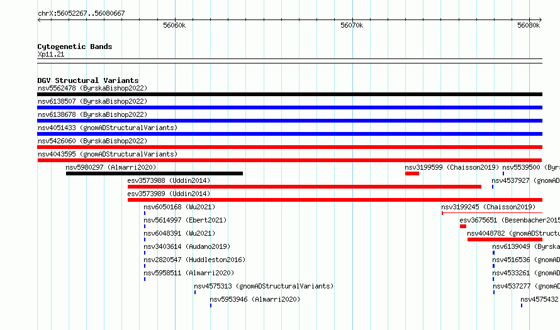Click chrX:56052267..56080667 coordinates text
This screenshot has height=330, width=560.
pyautogui.click(x=81, y=13)
